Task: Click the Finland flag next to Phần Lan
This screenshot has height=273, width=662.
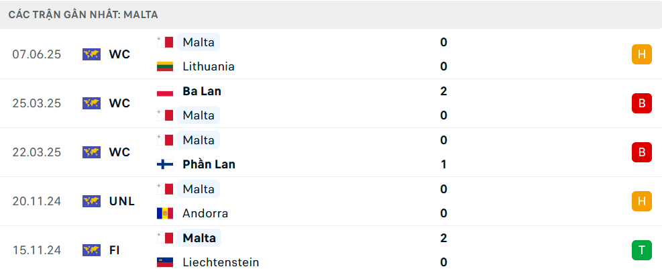Action: 165,164
